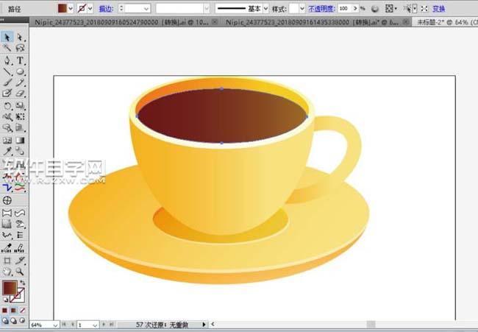Open the 基本 stroke style dropdown
This screenshot has height=332, width=478.
[265, 9]
